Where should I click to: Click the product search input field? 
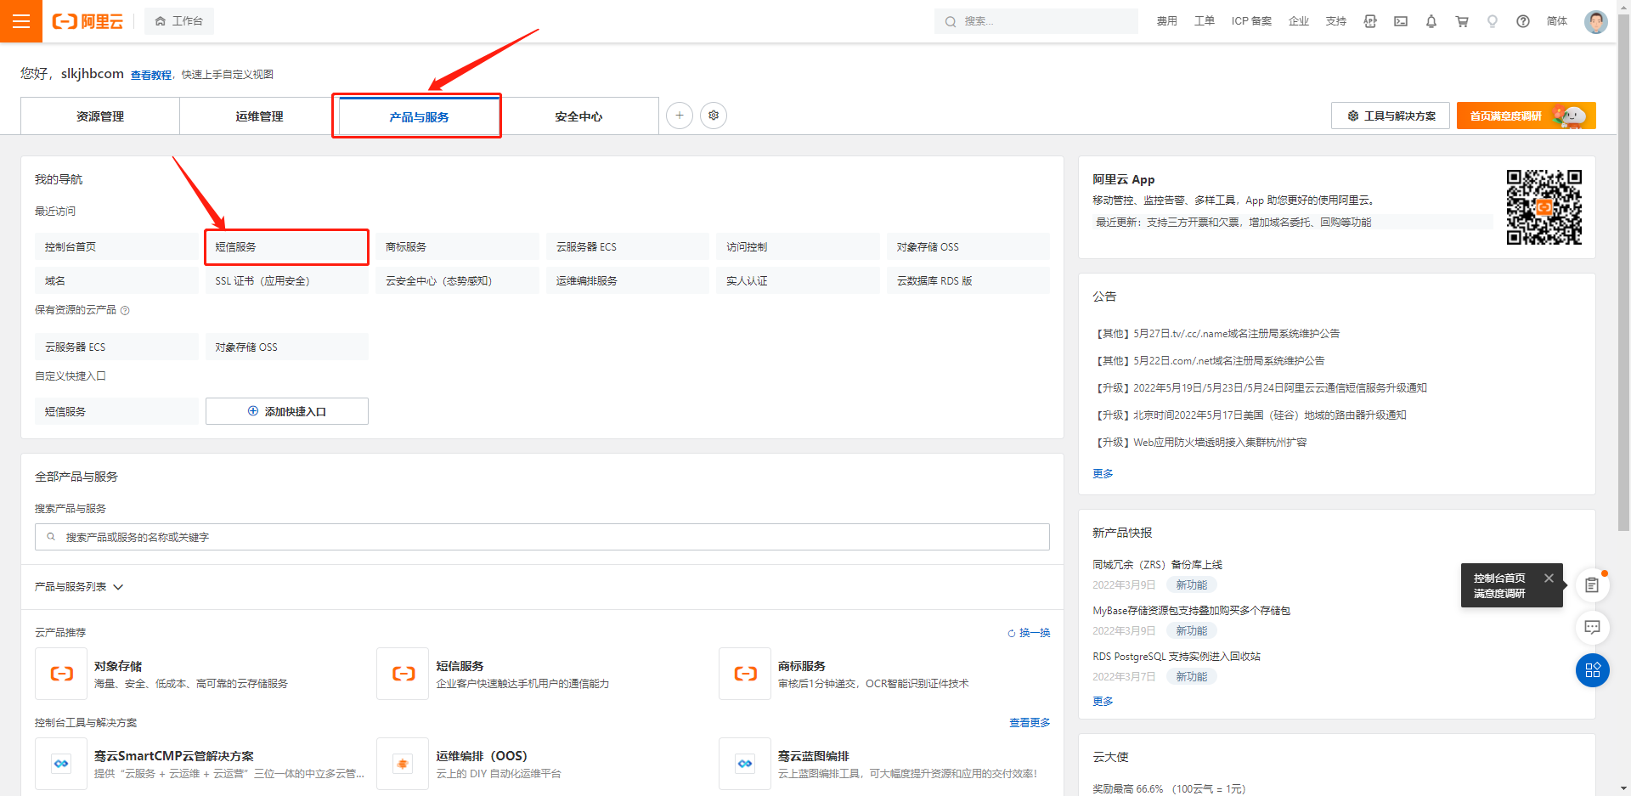click(542, 537)
